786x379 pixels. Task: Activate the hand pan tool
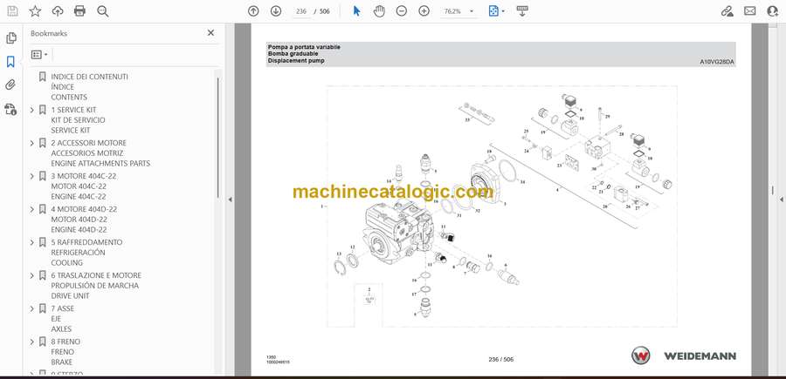tap(380, 11)
